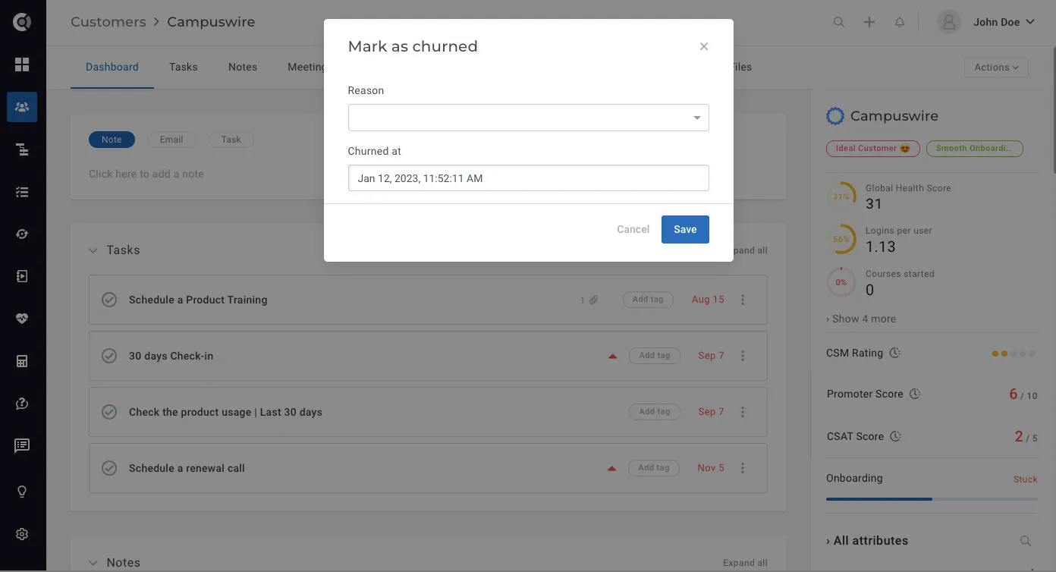
Task: Select the Note toggle pill
Action: tap(112, 140)
